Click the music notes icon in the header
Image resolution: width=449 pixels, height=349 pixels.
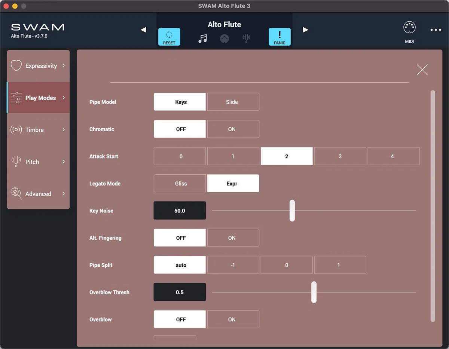pos(202,38)
